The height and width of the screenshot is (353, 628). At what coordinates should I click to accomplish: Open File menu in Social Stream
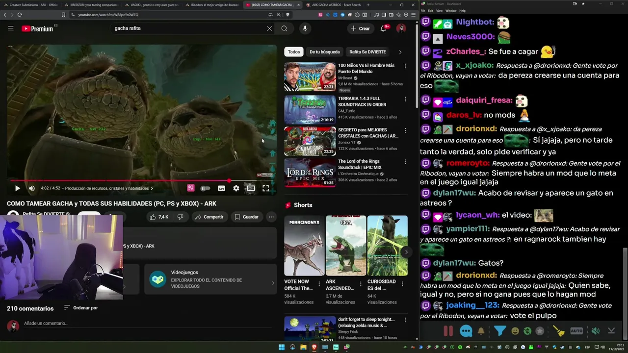point(423,10)
